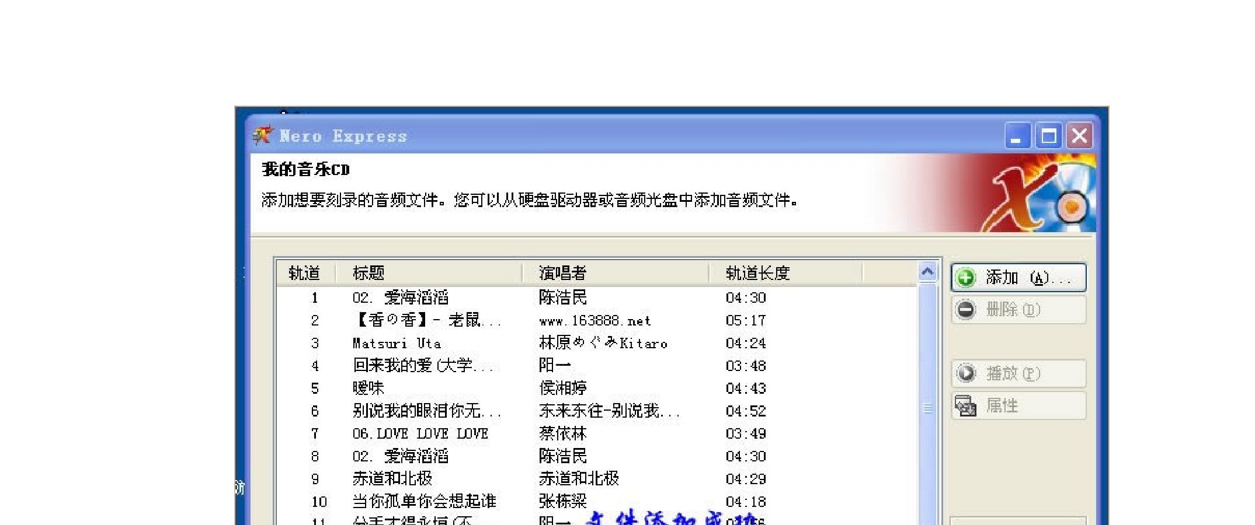Click the minus icon beside 删除
1255x525 pixels.
tap(967, 310)
